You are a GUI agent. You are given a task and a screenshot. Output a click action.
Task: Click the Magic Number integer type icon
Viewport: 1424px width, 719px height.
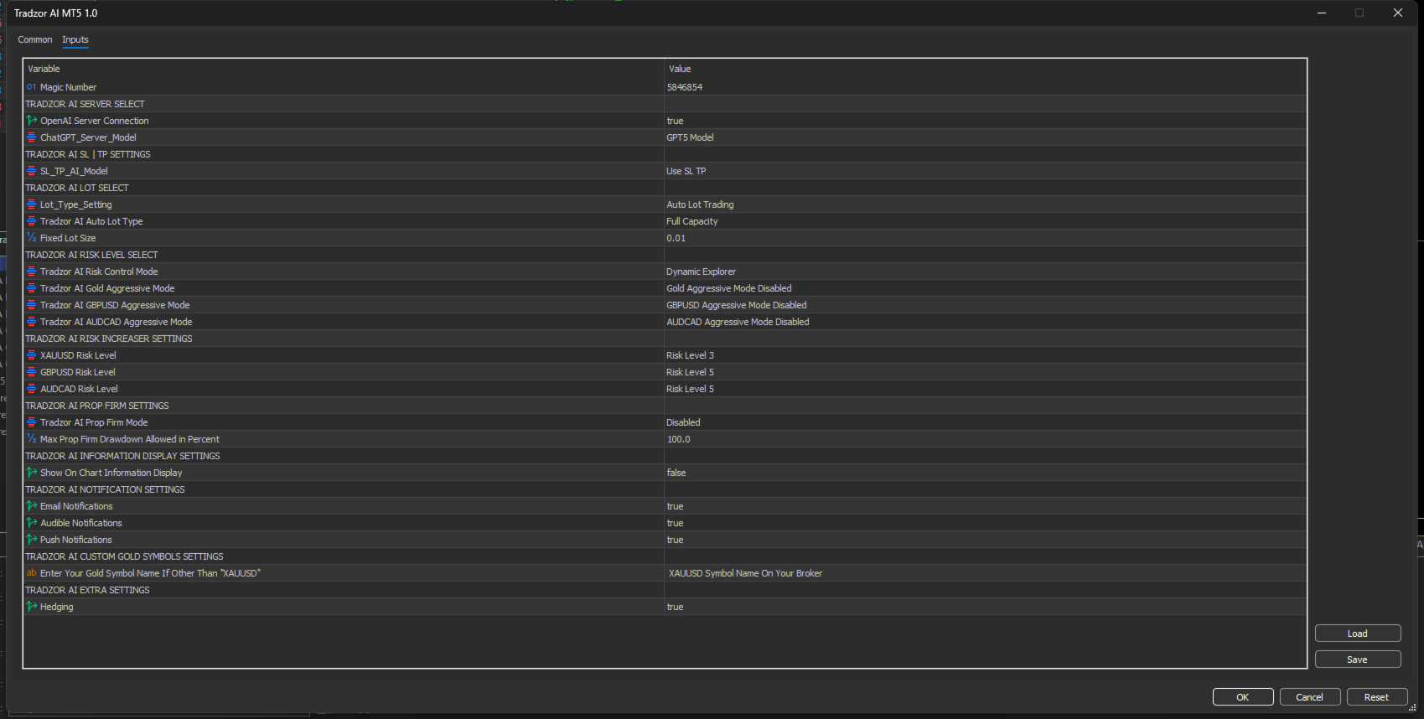31,87
